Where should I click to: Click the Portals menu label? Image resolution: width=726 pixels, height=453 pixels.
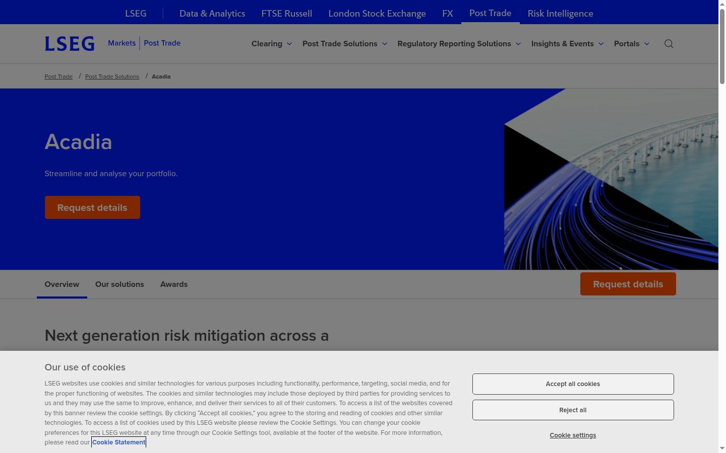tap(627, 44)
